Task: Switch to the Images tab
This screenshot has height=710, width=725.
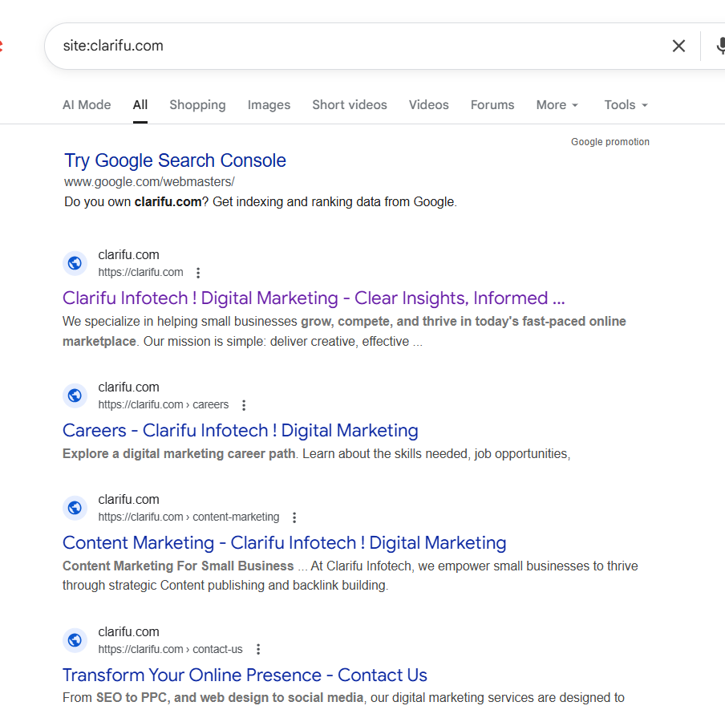Action: coord(269,105)
